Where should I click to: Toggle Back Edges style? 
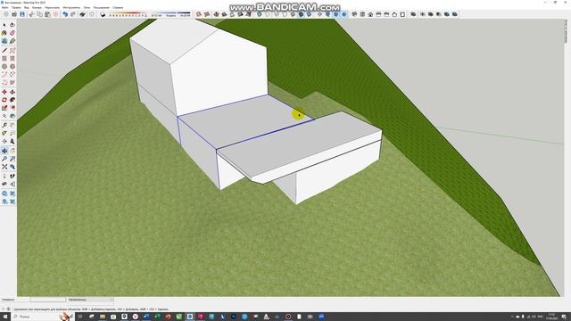268,14
